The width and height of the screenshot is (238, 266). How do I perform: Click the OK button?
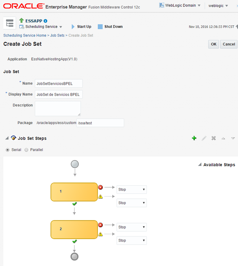tap(214, 44)
